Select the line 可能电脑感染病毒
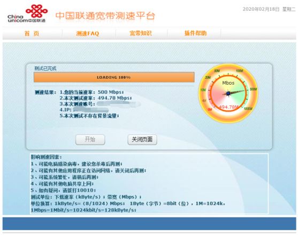This screenshot has width=298, height=235. (x=77, y=164)
